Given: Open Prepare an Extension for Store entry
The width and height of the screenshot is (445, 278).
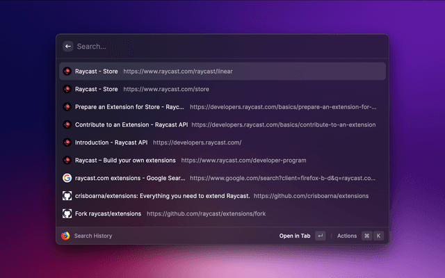Looking at the screenshot, I should coord(222,107).
